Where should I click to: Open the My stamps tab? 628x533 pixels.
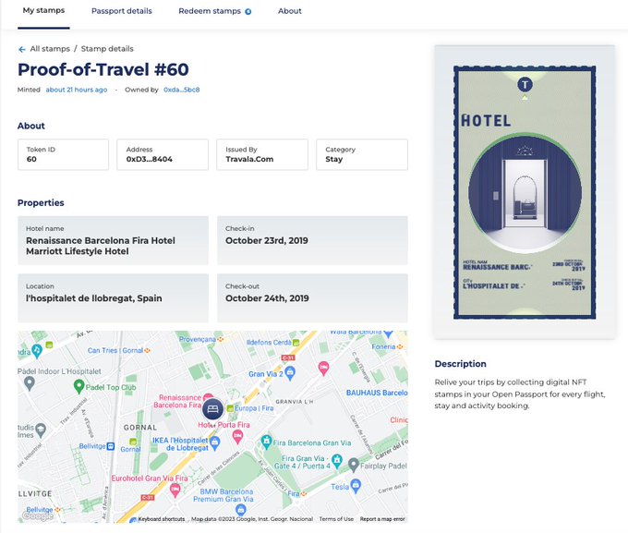43,10
